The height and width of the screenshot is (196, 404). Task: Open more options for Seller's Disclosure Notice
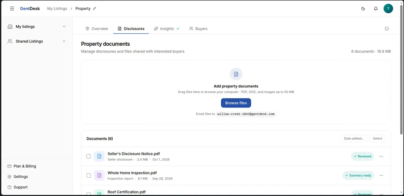pos(381,156)
